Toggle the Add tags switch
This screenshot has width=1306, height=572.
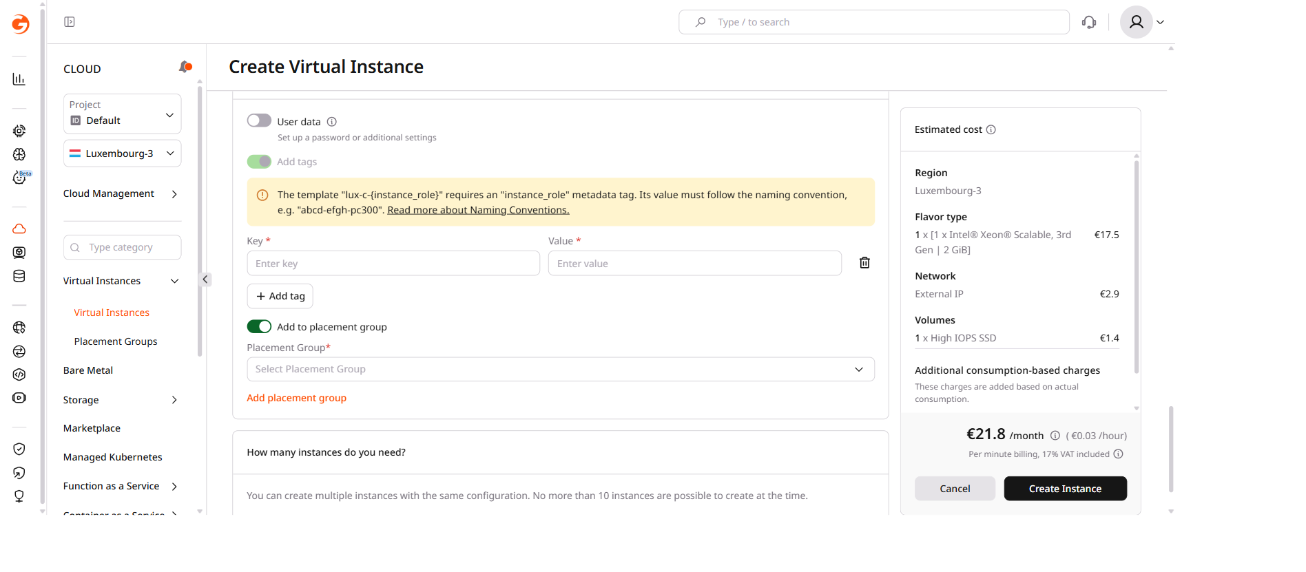coord(259,161)
